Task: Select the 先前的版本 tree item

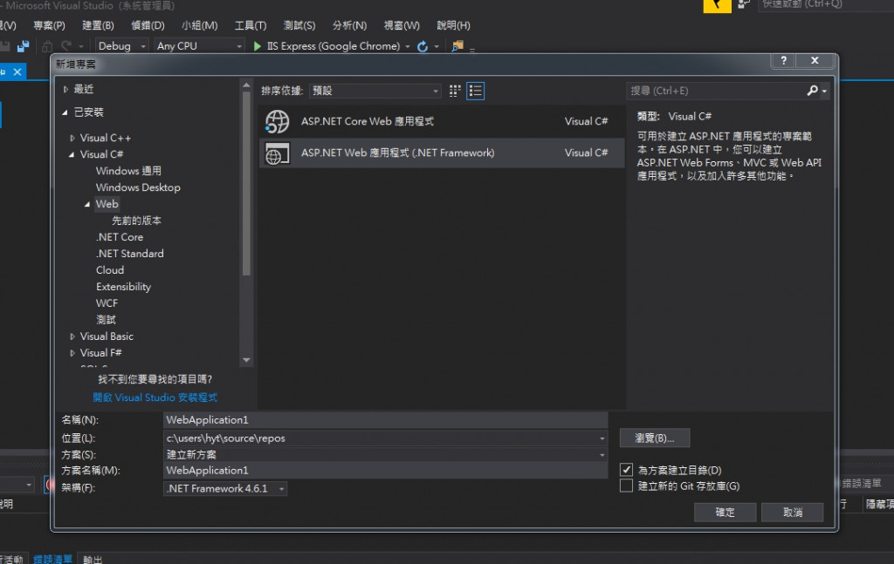Action: tap(136, 221)
